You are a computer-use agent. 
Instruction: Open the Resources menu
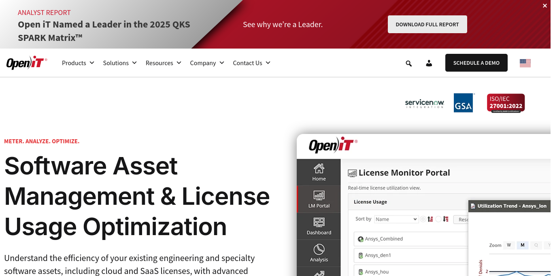point(163,63)
